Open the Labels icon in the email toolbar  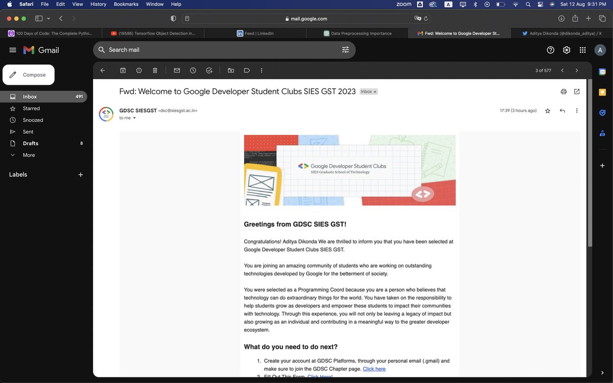[x=247, y=70]
